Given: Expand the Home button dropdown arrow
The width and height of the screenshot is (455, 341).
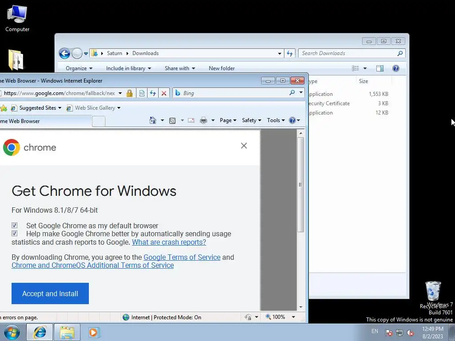Looking at the screenshot, I should click(162, 120).
